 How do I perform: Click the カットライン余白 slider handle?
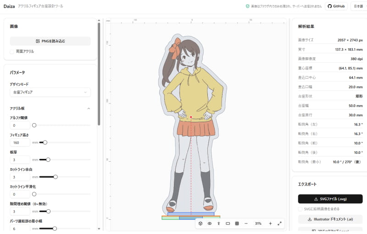click(56, 177)
